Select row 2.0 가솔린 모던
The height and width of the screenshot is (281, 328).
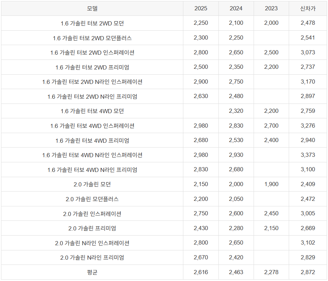click(164, 184)
